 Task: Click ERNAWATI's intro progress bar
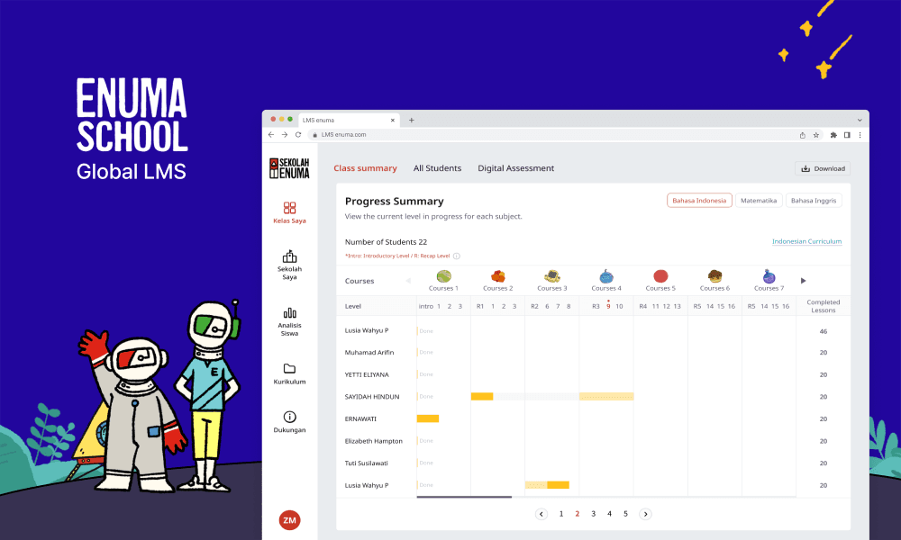coord(428,418)
